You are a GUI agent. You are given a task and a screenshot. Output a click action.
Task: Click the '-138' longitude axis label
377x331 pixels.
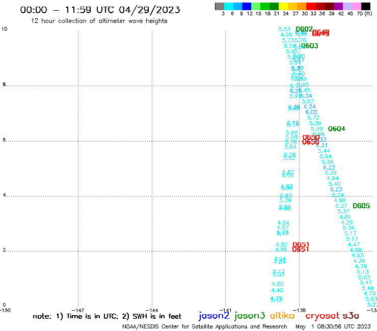(x=300, y=310)
